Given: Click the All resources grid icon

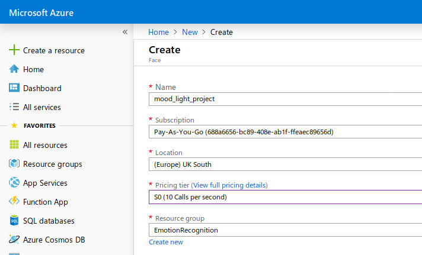Looking at the screenshot, I should pyautogui.click(x=14, y=144).
